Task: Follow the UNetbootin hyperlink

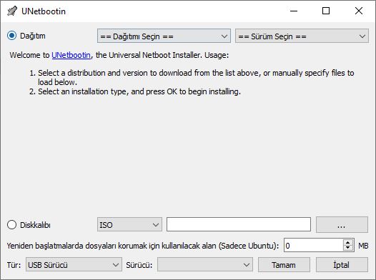Action: (71, 55)
